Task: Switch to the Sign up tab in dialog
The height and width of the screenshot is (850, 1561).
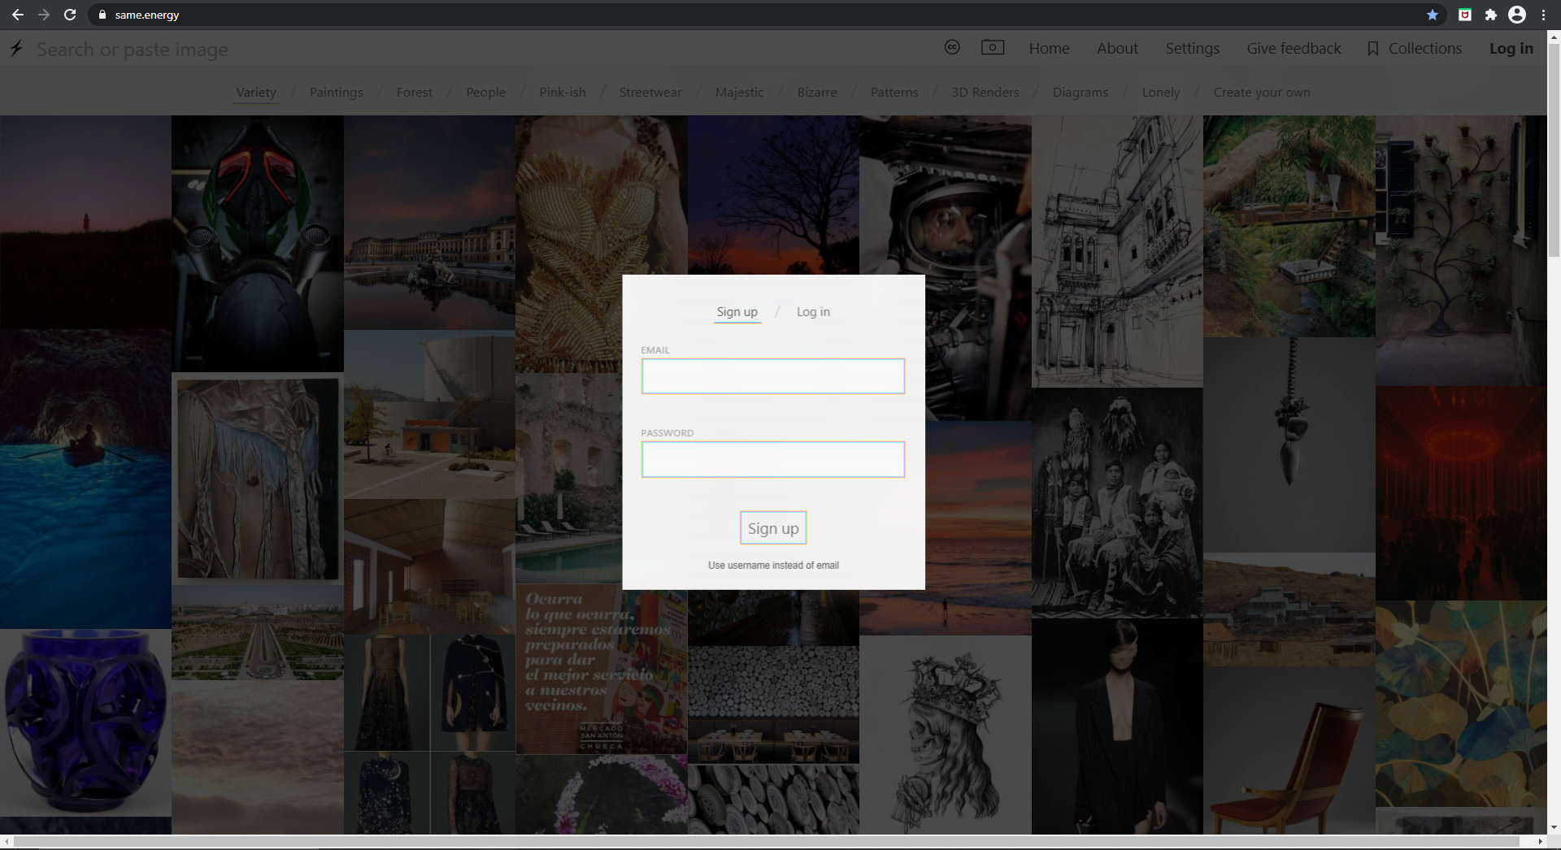Action: 737,312
